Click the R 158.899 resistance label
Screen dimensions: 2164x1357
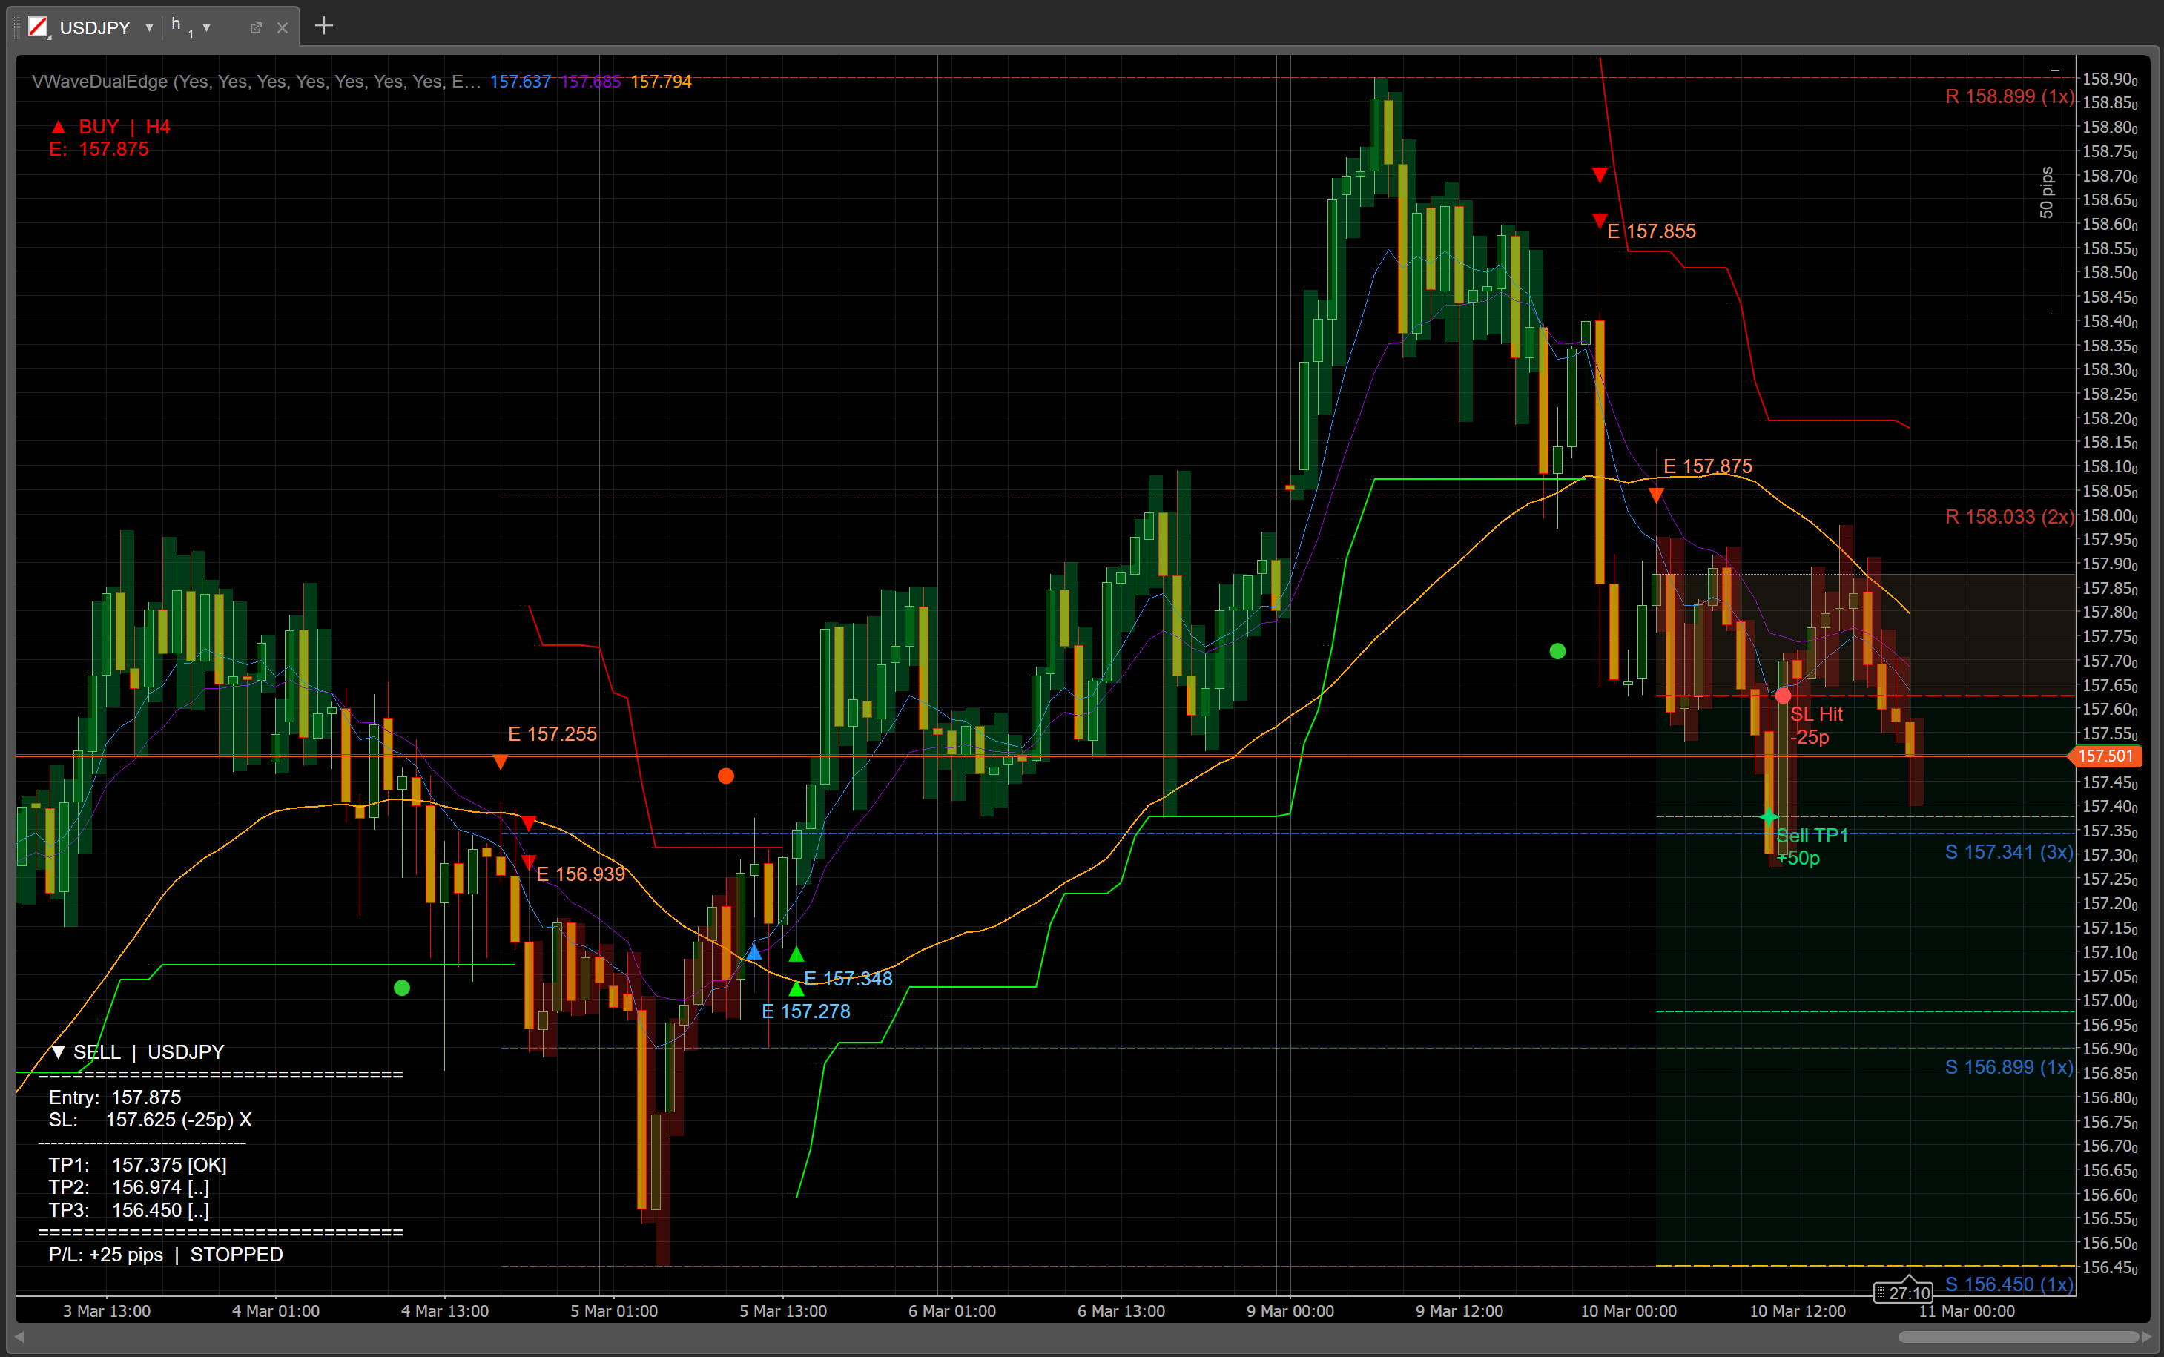pyautogui.click(x=2009, y=97)
